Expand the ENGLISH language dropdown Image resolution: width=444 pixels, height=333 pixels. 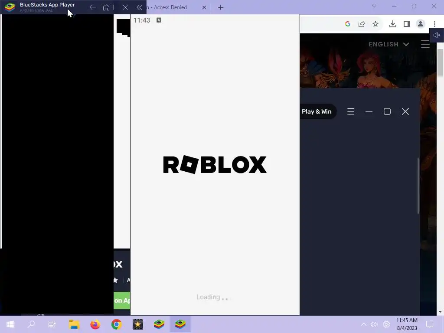[389, 45]
